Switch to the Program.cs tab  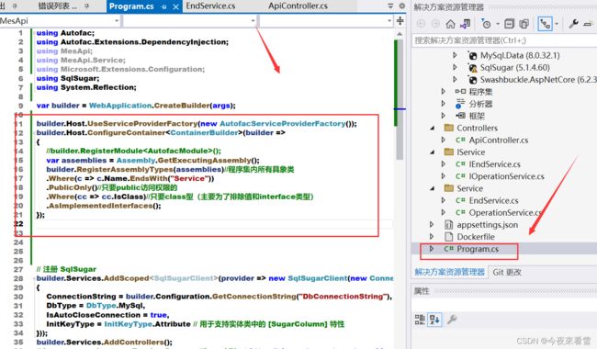pyautogui.click(x=131, y=6)
